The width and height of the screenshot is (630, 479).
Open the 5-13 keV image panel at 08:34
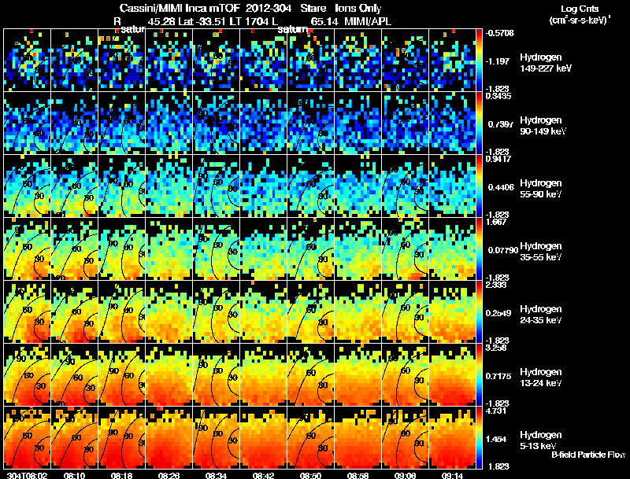point(216,438)
